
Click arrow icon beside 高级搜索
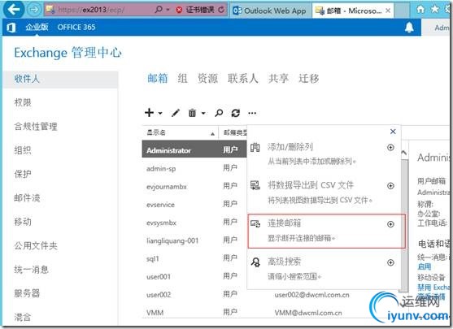(390, 262)
